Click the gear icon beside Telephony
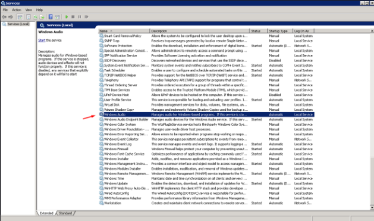 pyautogui.click(x=101, y=80)
